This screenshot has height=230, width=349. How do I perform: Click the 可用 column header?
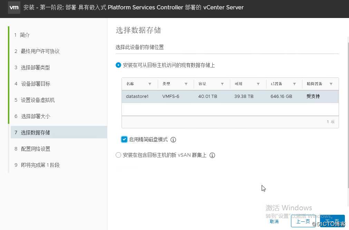pyautogui.click(x=239, y=84)
